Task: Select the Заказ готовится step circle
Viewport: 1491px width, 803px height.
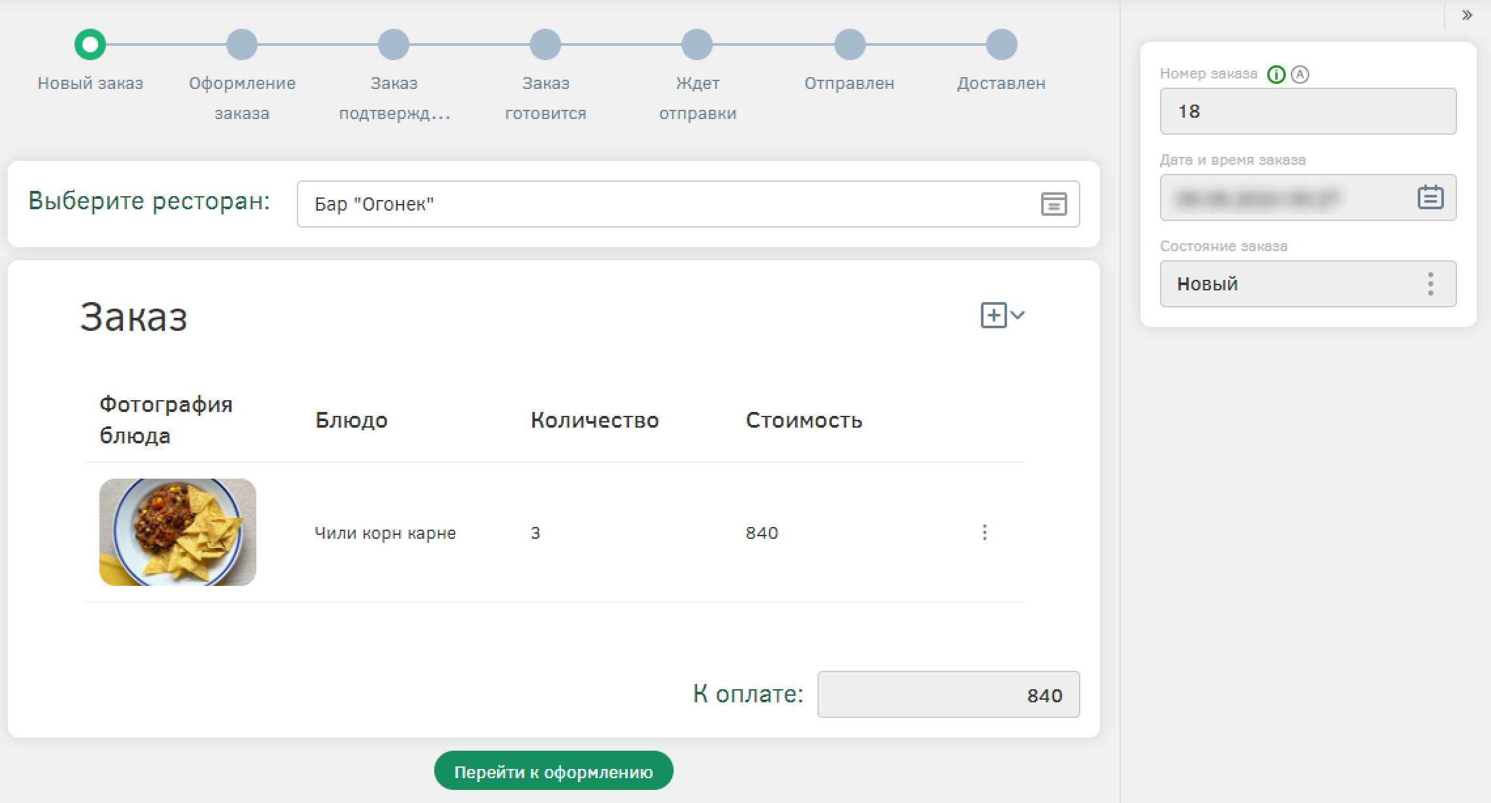Action: click(x=545, y=44)
